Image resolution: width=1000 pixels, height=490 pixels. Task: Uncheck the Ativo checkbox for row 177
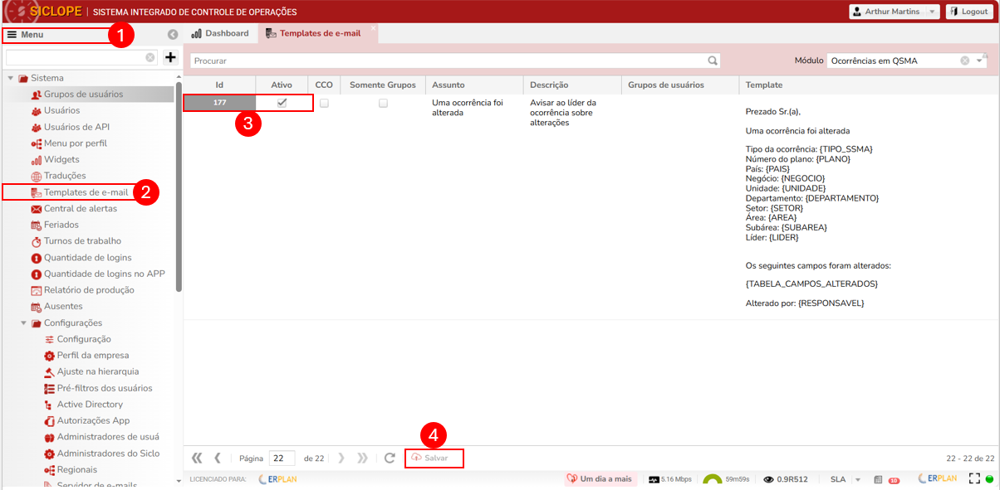click(282, 103)
